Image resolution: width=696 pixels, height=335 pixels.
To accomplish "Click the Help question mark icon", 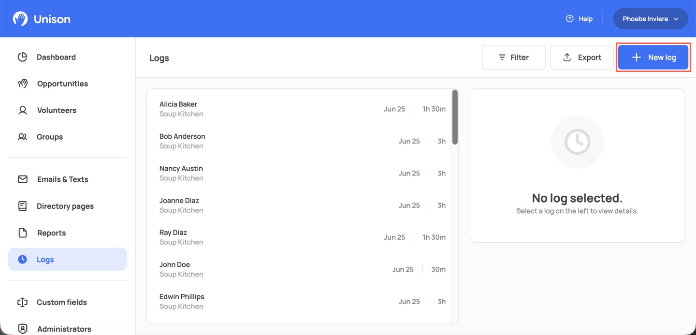I will [569, 19].
